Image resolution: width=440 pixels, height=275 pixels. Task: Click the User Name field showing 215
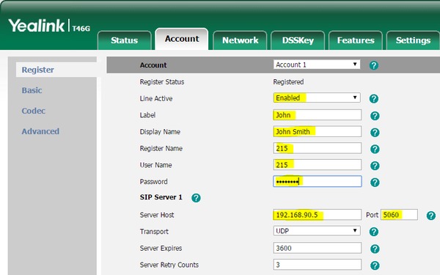[317, 165]
